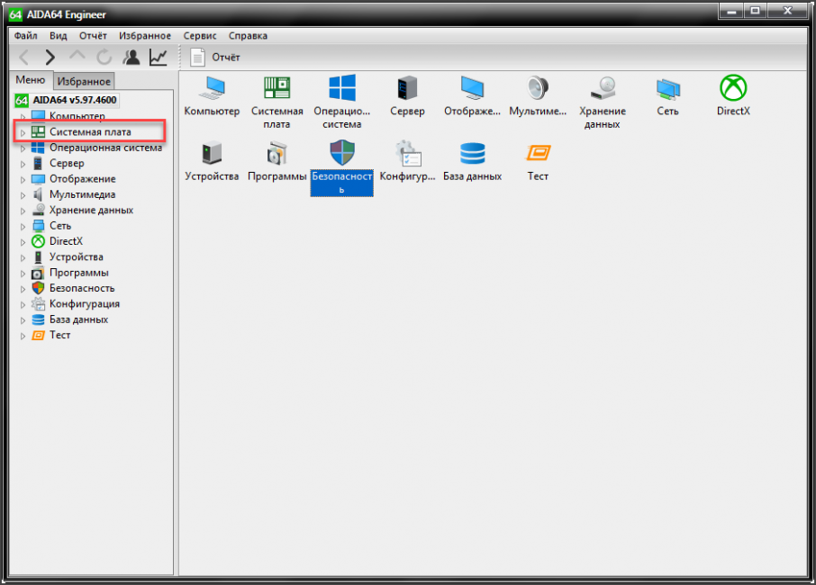Image resolution: width=816 pixels, height=585 pixels.
Task: Select AIDA64 v5.97.4600 root node
Action: [x=75, y=100]
